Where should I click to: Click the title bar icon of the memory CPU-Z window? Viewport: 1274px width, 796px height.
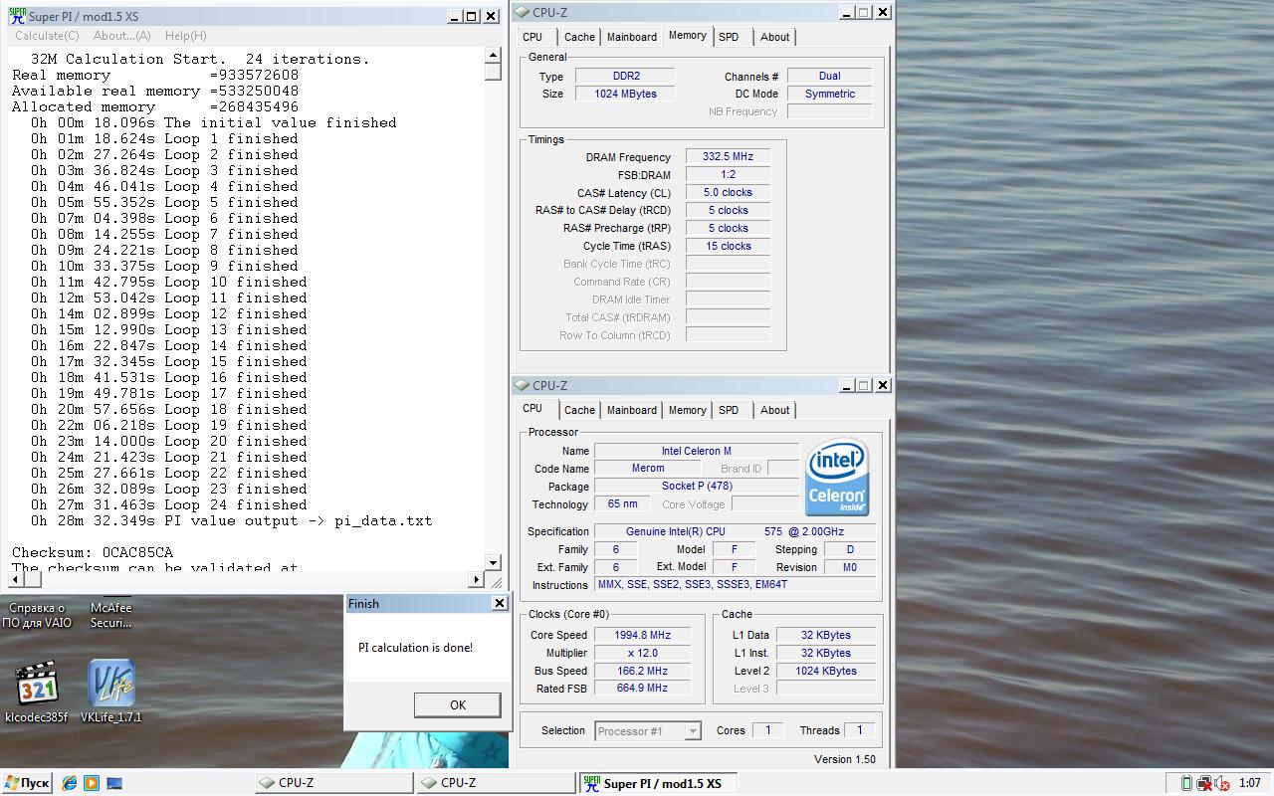[x=522, y=13]
